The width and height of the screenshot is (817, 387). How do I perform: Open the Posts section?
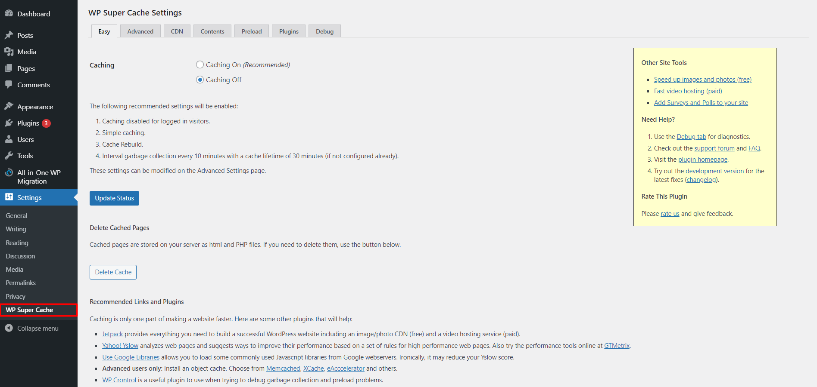(25, 35)
